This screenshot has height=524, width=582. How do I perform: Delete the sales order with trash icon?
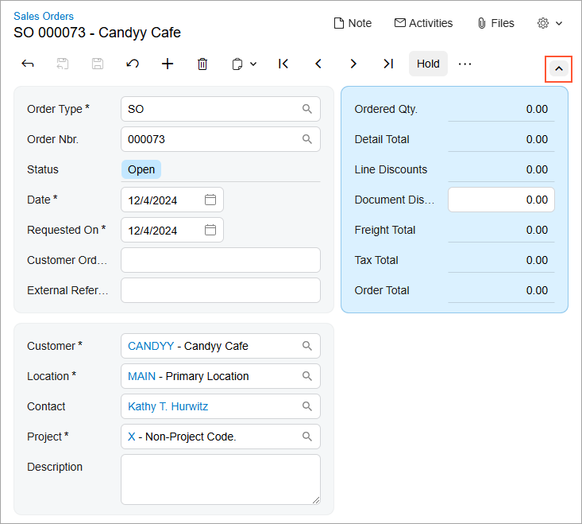(202, 64)
